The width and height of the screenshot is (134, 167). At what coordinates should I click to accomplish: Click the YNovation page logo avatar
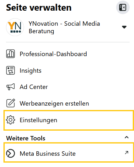[15, 27]
